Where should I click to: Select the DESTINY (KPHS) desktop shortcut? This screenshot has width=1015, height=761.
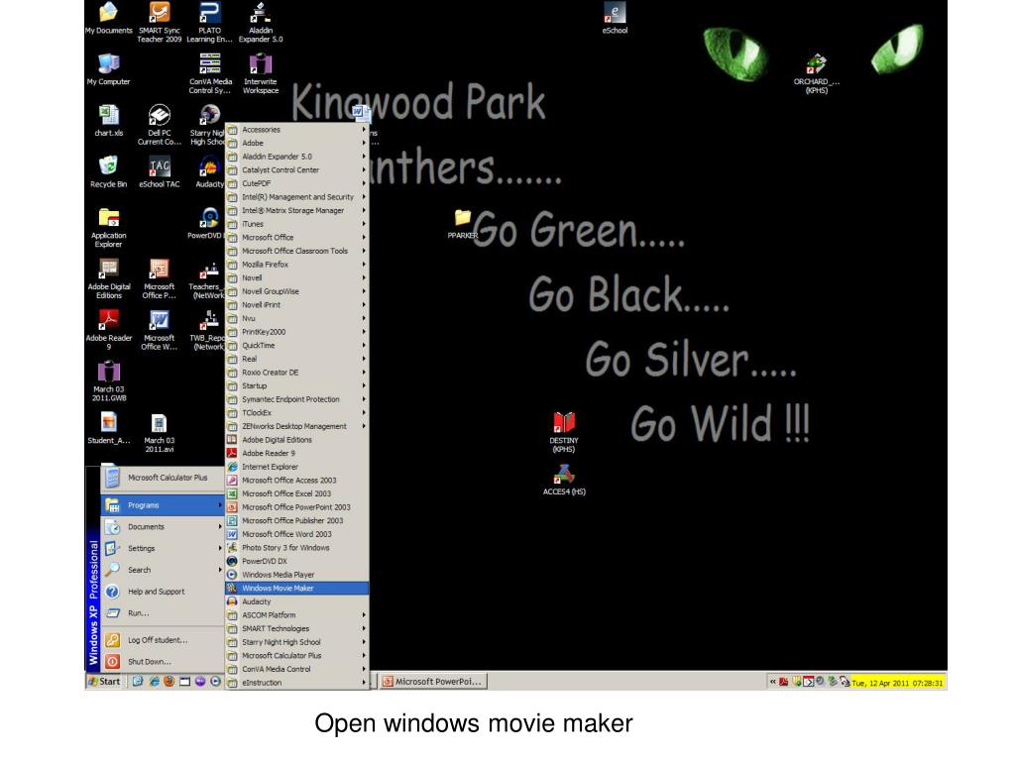point(564,432)
